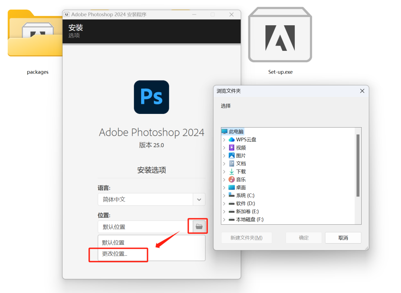Open the 简体中文 language dropdown arrow
Screen dimensions: 401x293
tap(199, 200)
